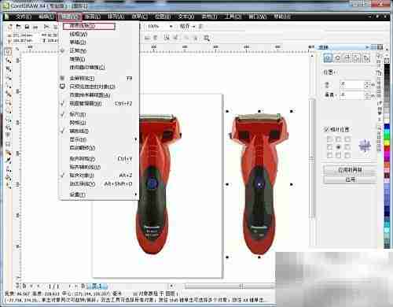Click the Apply To Duplicate button
The width and height of the screenshot is (393, 307).
pyautogui.click(x=350, y=170)
